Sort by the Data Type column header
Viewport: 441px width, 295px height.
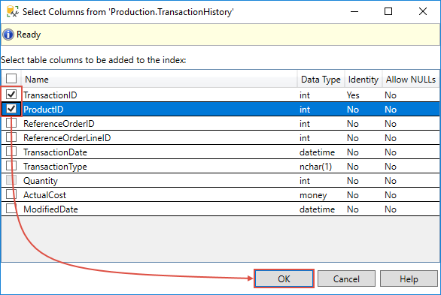321,80
